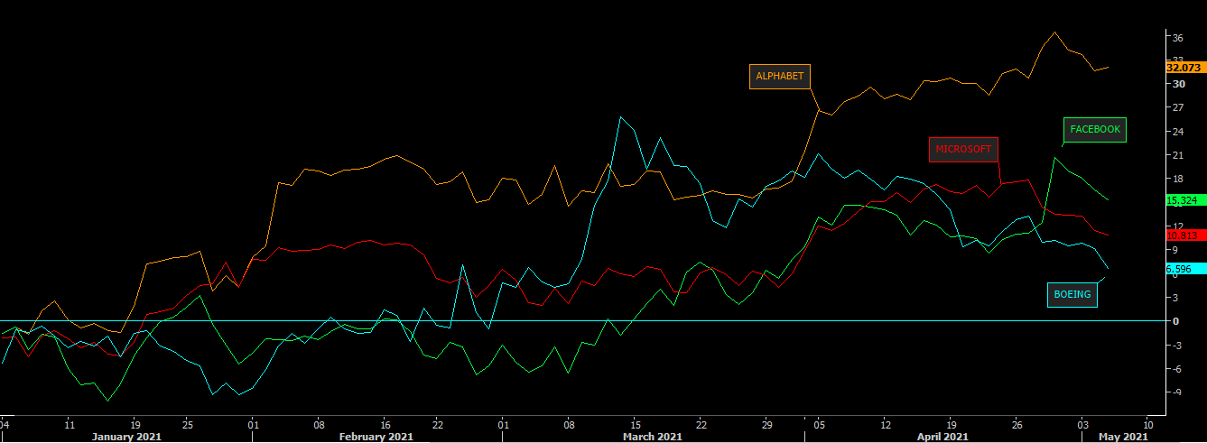Click the -9 tick on the y-axis
Image resolution: width=1207 pixels, height=443 pixels.
pyautogui.click(x=1177, y=392)
